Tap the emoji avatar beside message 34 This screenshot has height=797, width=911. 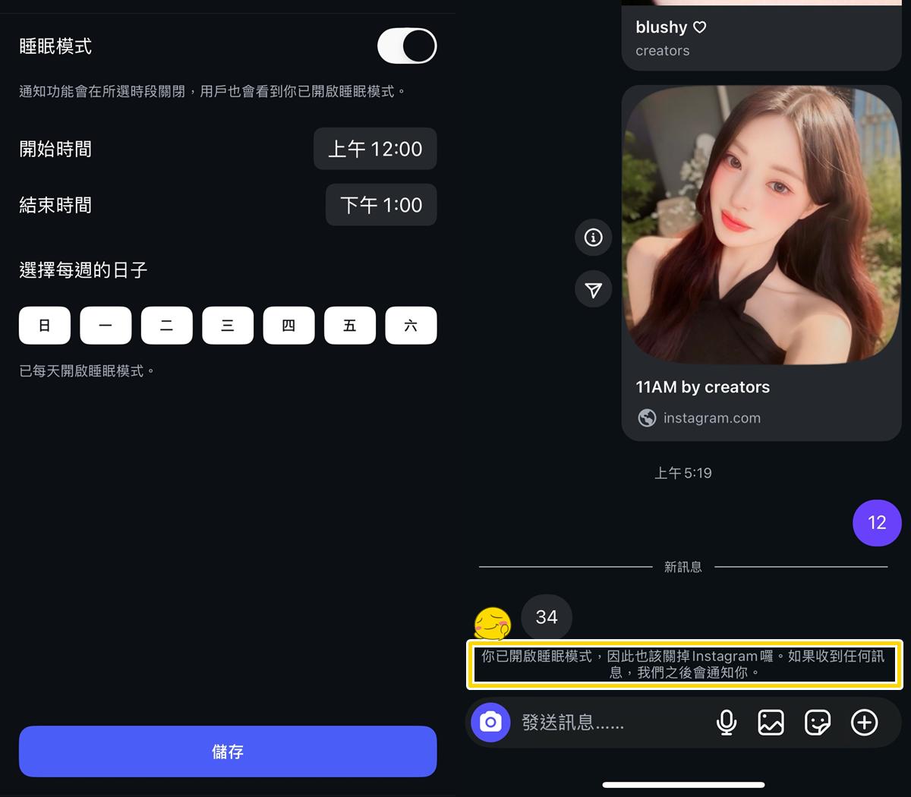pos(493,624)
